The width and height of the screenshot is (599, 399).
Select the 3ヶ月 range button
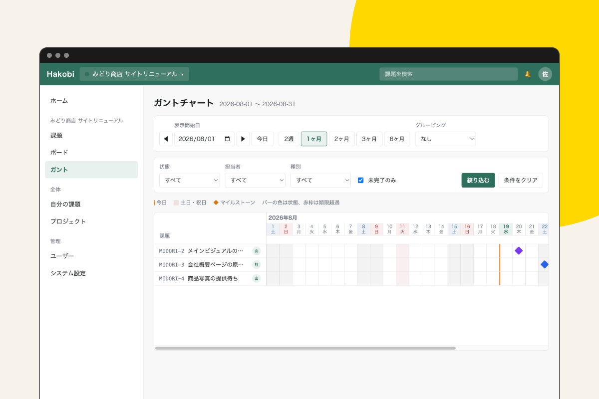369,139
